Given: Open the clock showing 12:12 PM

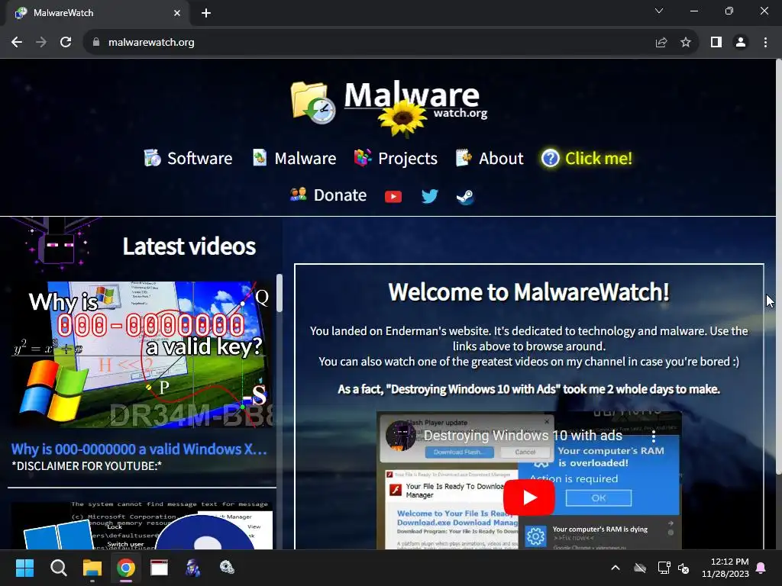Looking at the screenshot, I should (x=725, y=568).
